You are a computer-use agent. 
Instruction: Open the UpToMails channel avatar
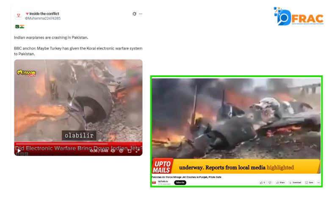tap(154, 182)
